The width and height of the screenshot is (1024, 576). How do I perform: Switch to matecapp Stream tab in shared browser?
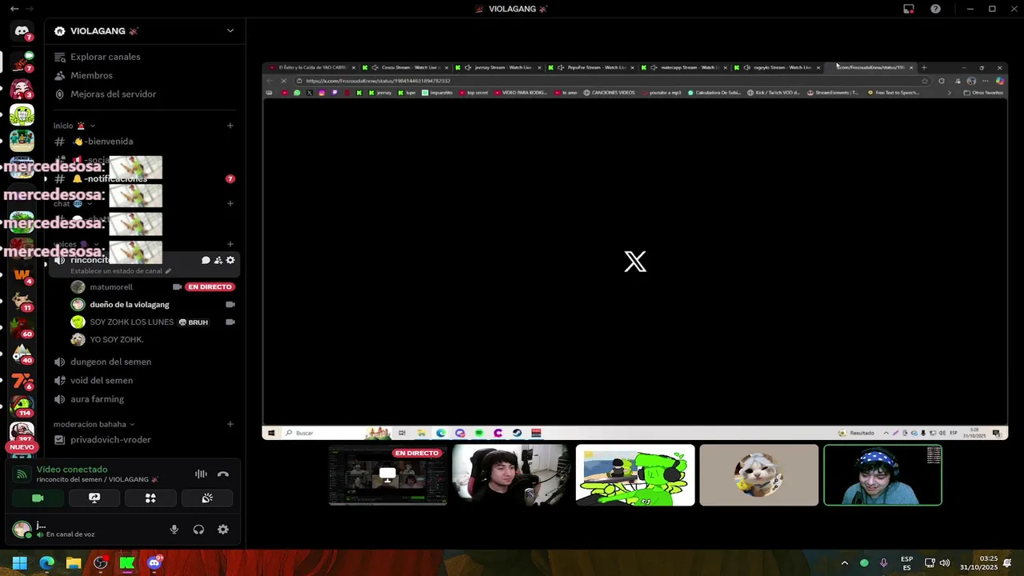point(684,67)
